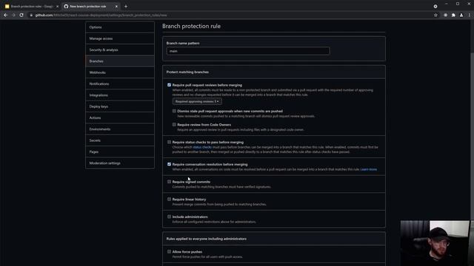Open Environments settings

(x=120, y=129)
